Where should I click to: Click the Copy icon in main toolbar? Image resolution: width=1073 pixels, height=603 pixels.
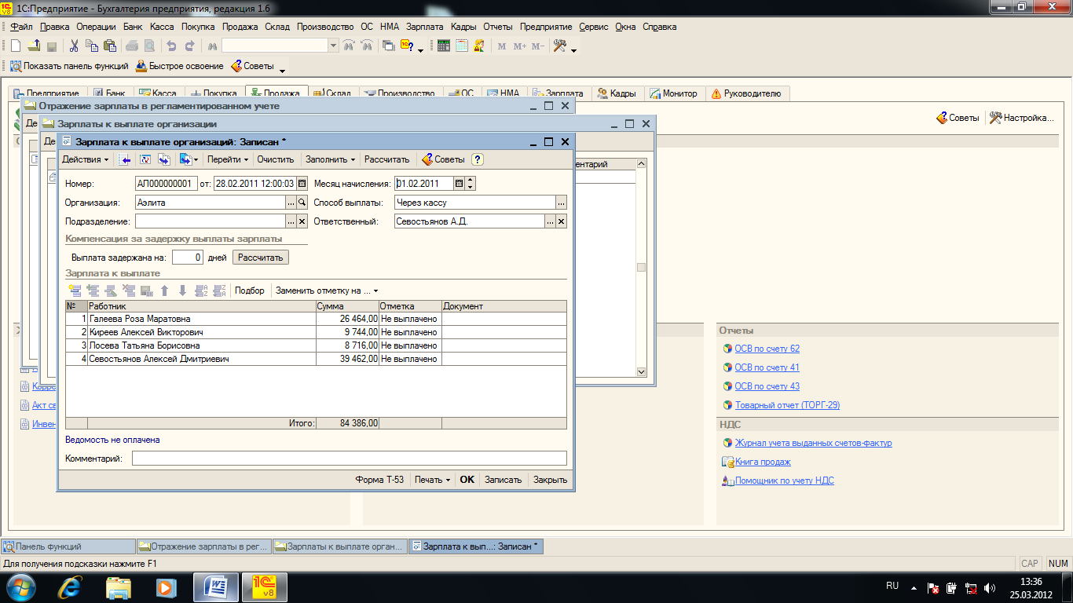tap(92, 46)
